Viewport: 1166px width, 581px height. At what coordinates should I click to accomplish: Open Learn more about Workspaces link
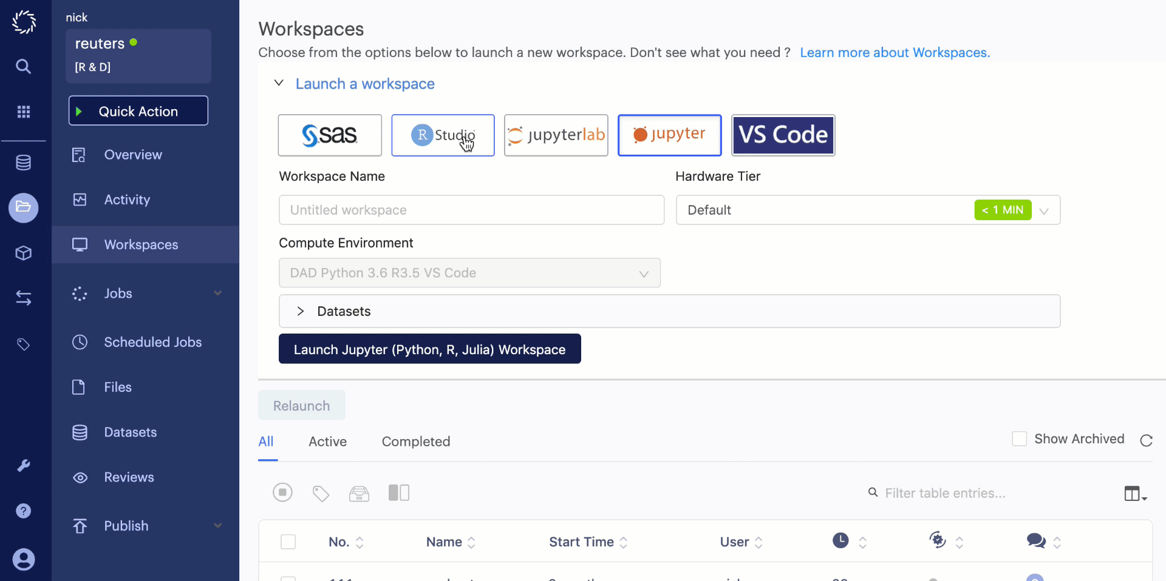pos(895,53)
